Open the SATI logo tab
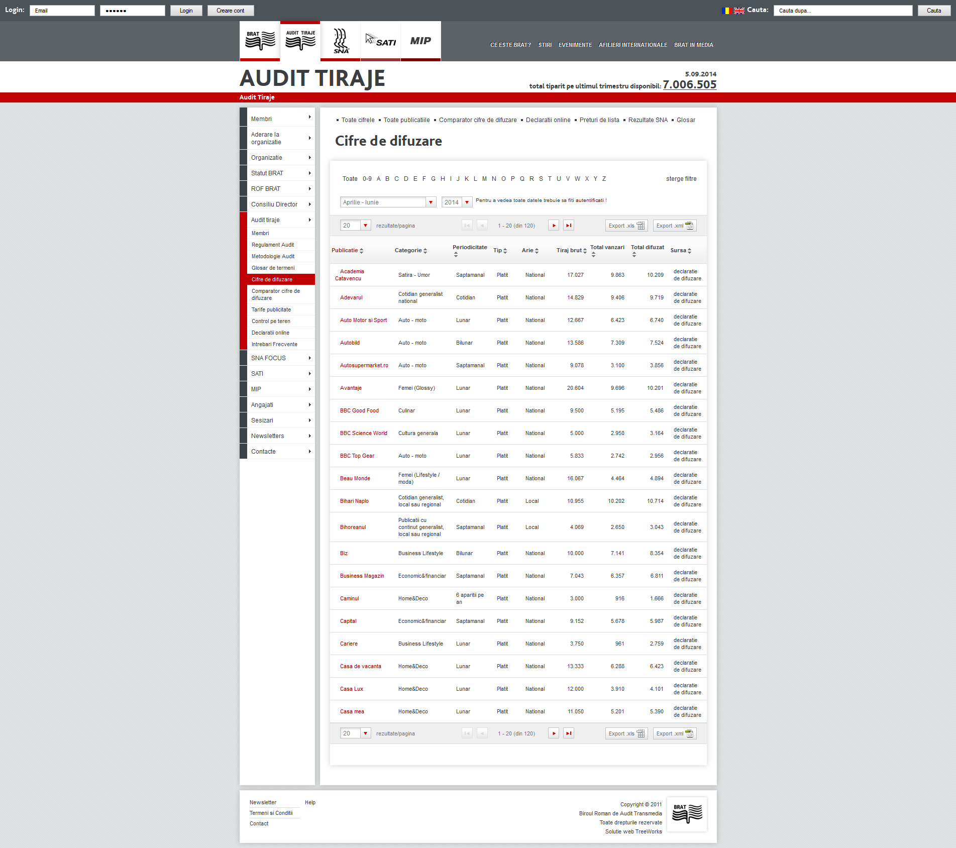Viewport: 956px width, 848px height. [380, 41]
